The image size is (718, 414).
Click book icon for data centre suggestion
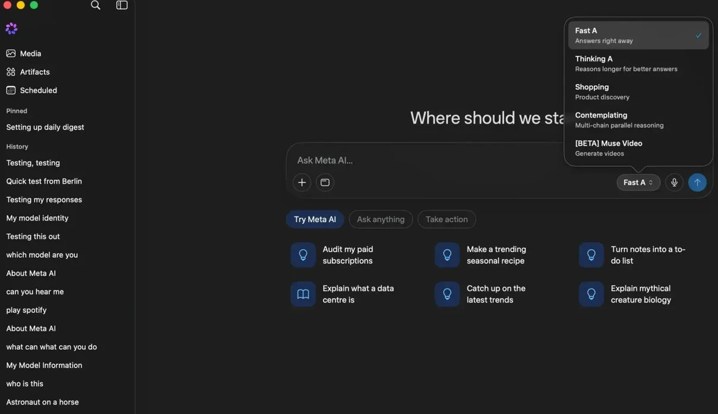[x=303, y=294]
